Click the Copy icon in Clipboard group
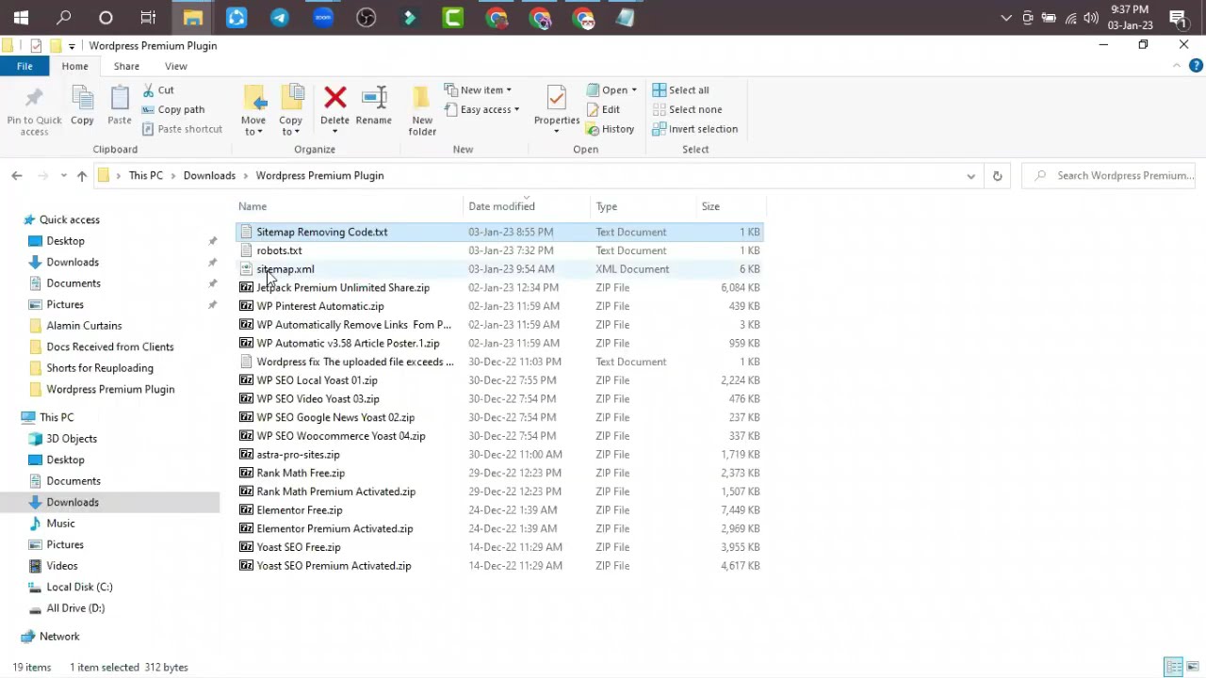 (82, 98)
